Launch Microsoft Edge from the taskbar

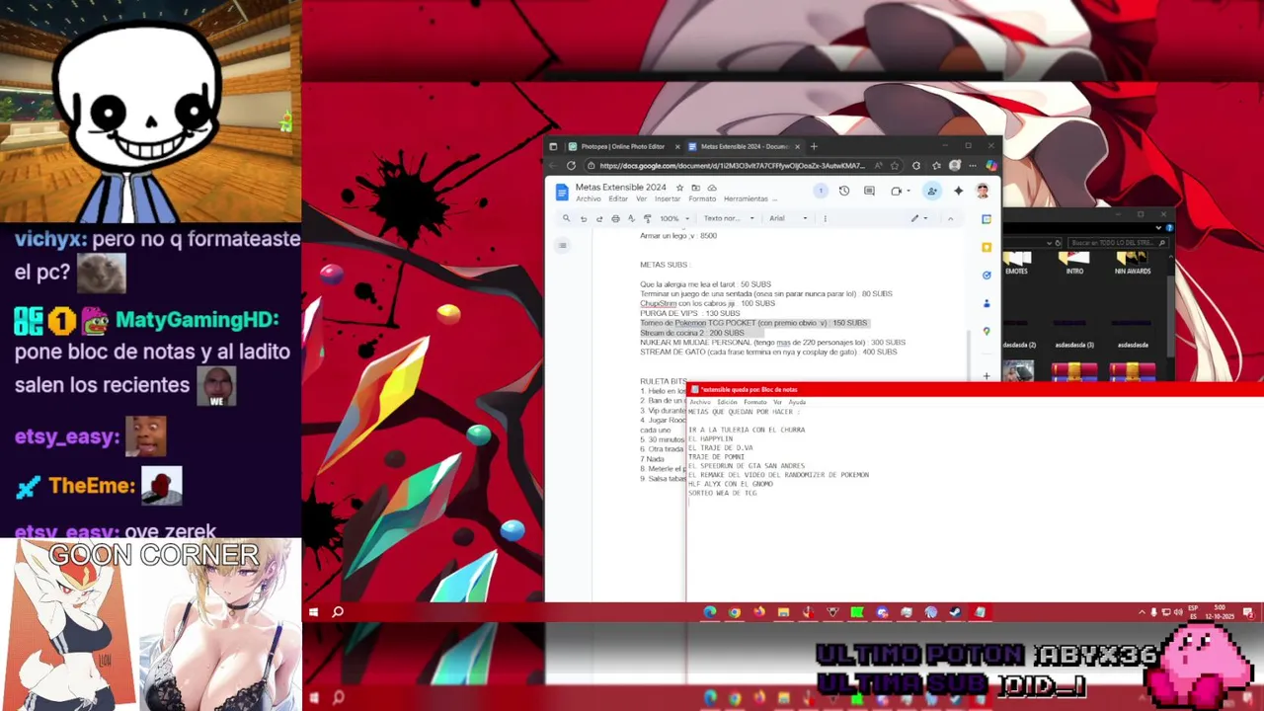pos(710,612)
